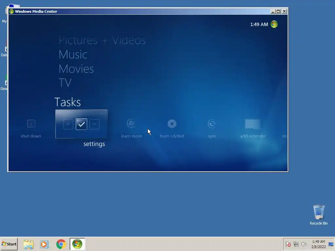Open Action Center flag tray icon

(x=288, y=244)
